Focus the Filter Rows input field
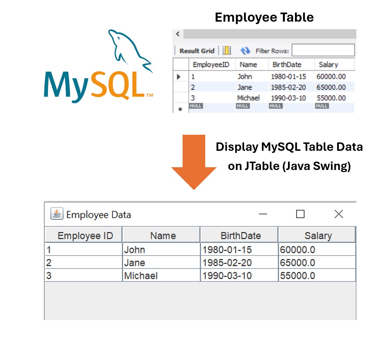The width and height of the screenshot is (392, 340). click(323, 50)
